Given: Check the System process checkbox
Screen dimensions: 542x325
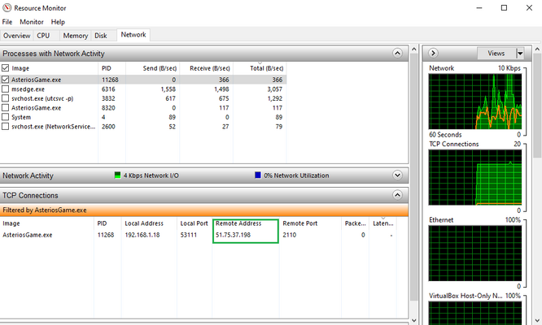Looking at the screenshot, I should pyautogui.click(x=5, y=117).
